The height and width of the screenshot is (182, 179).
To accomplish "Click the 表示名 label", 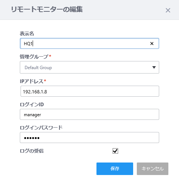I will pos(27,33).
